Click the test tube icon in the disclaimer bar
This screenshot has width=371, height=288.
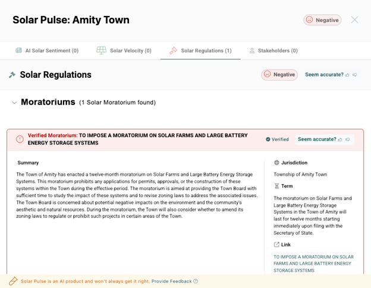pos(13,281)
